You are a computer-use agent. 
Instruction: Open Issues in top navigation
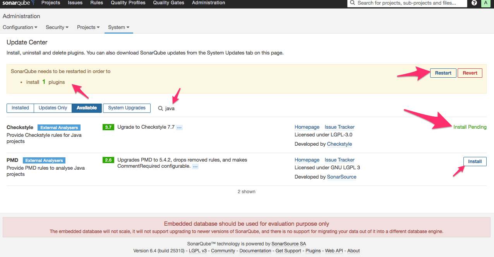click(75, 3)
